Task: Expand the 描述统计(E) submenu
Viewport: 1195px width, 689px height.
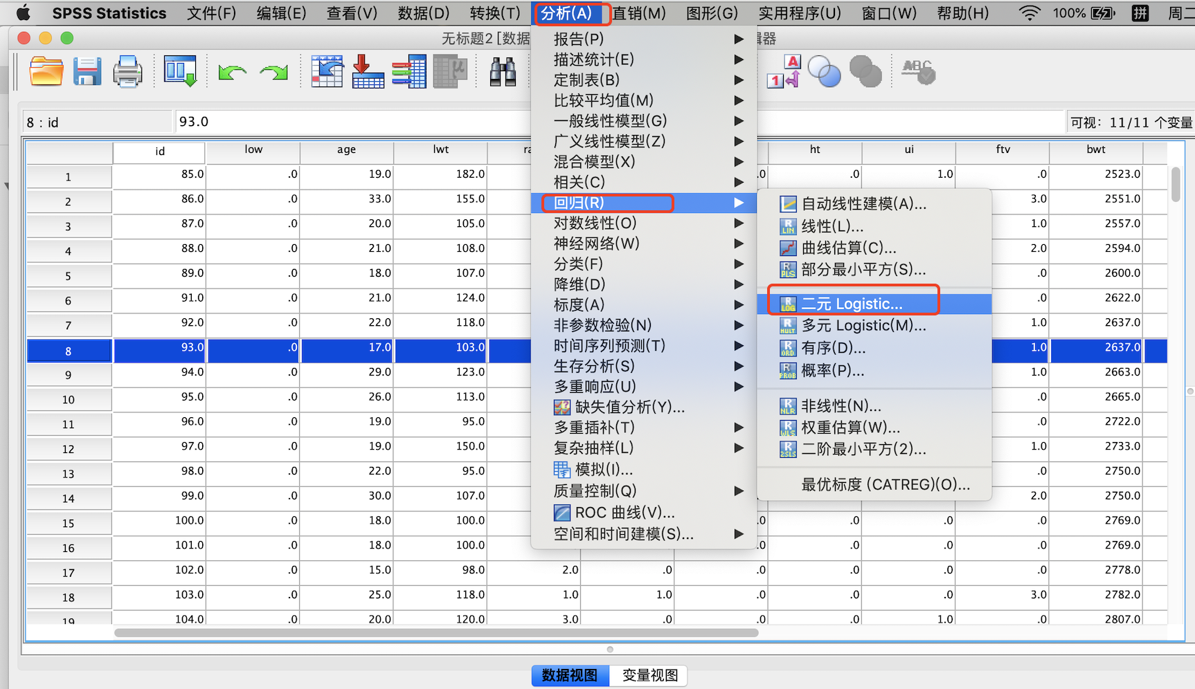Action: pos(643,59)
